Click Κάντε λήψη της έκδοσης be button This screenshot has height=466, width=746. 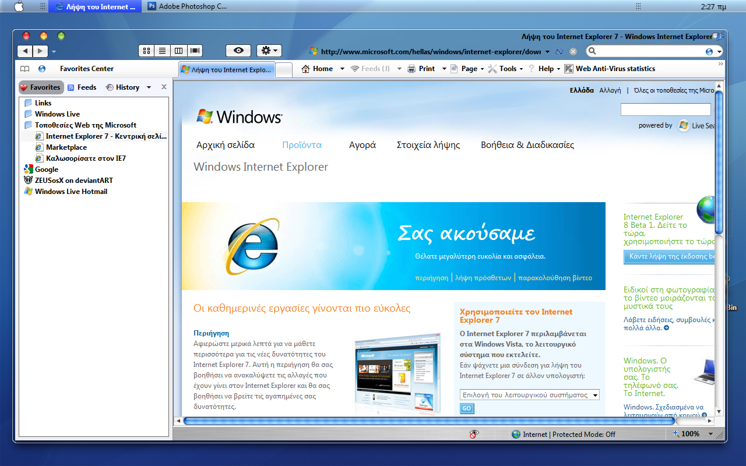coord(669,256)
